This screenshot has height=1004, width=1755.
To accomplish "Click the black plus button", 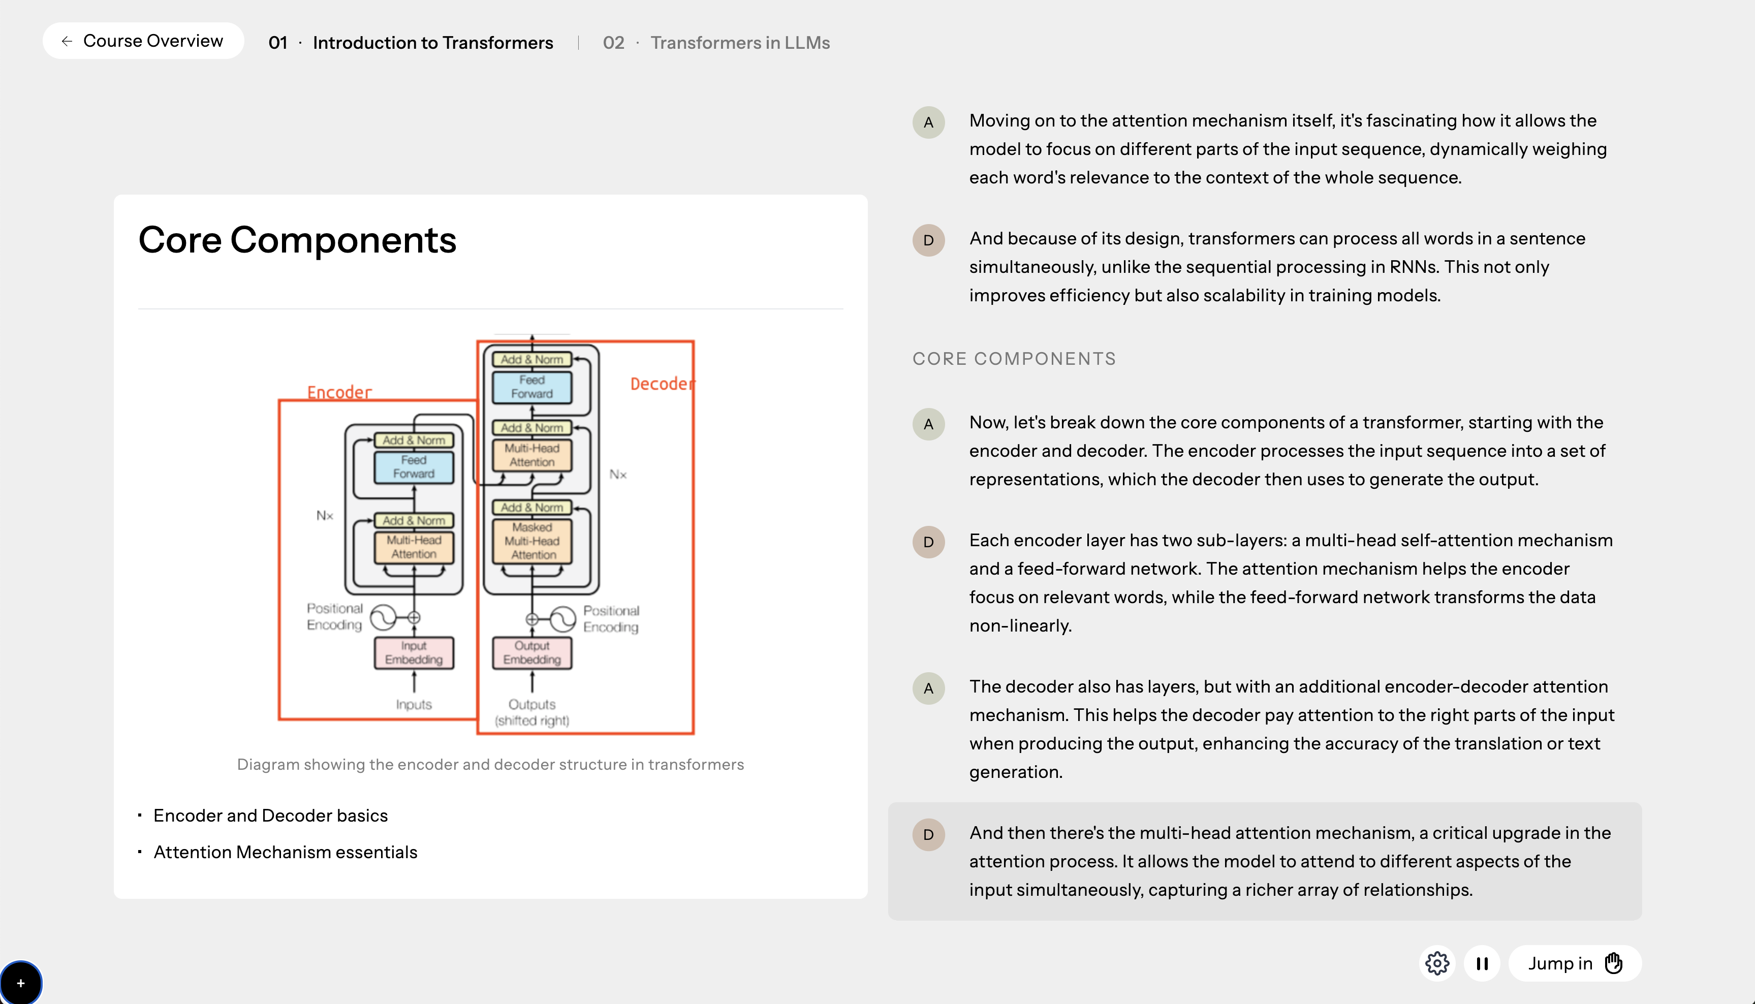I will pyautogui.click(x=21, y=983).
